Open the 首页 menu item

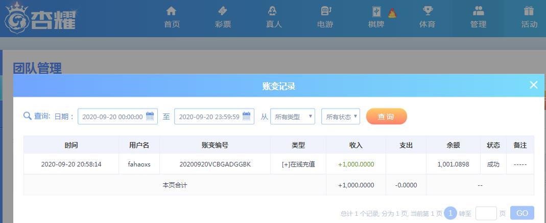pos(172,24)
